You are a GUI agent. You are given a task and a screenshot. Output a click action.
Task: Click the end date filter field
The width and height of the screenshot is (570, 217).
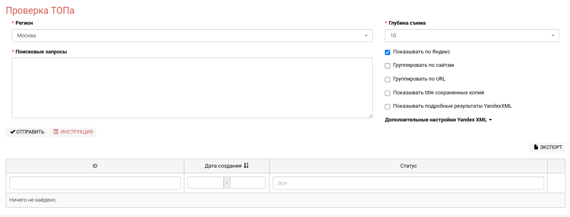(248, 183)
